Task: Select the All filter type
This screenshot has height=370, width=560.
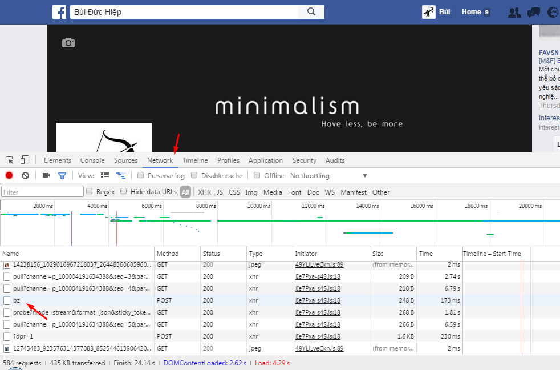Action: coord(186,192)
